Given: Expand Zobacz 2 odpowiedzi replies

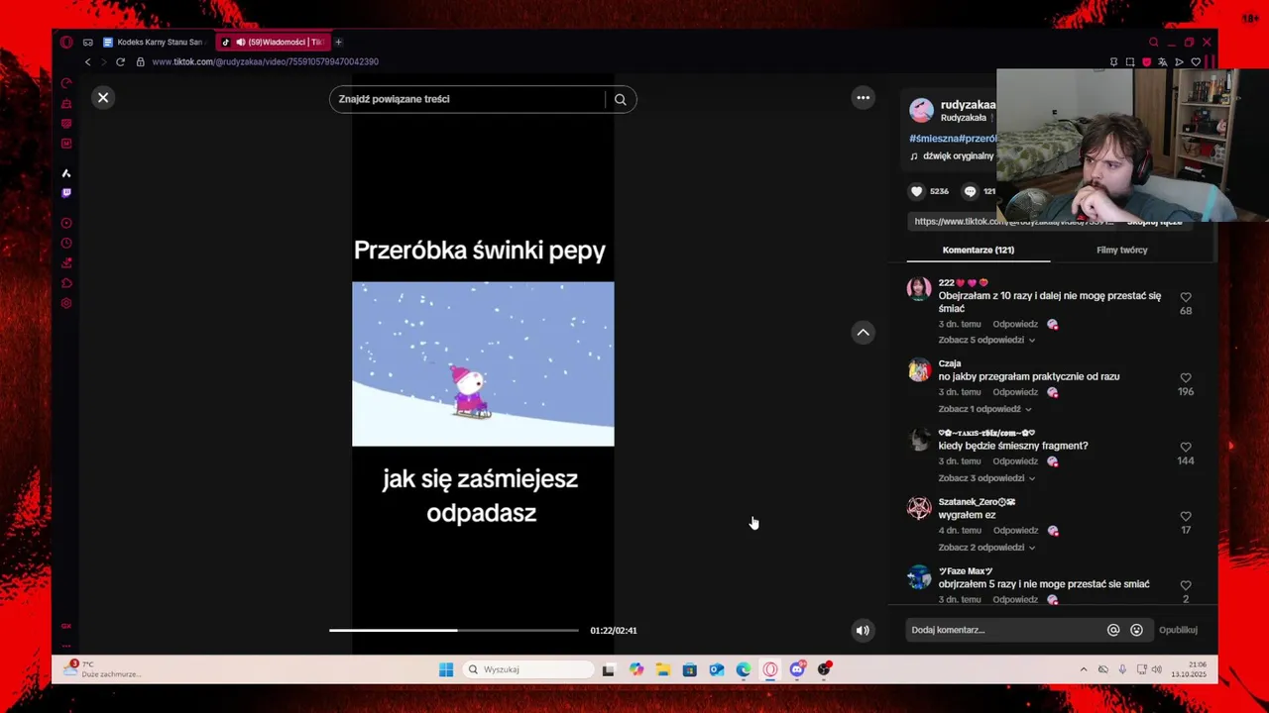Looking at the screenshot, I should [986, 548].
